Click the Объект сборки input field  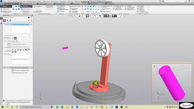pos(21,44)
